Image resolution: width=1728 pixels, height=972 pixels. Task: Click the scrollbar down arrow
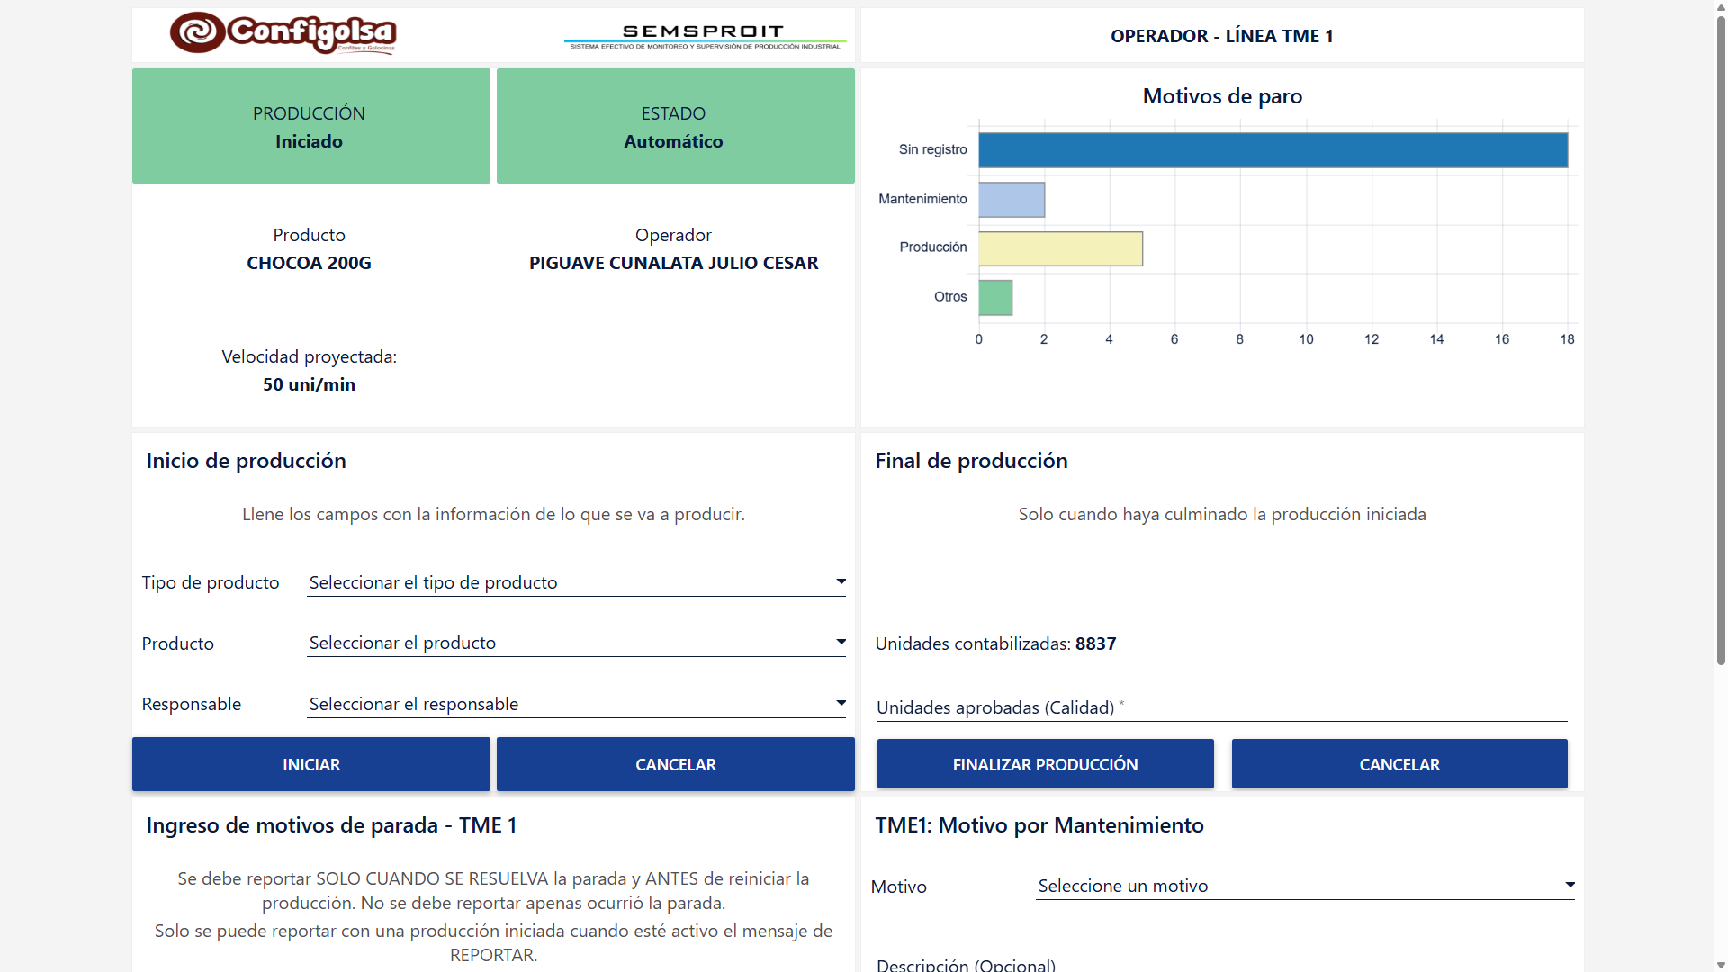point(1721,965)
